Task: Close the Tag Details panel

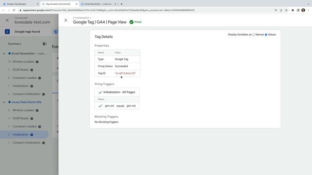Action: (x=66, y=20)
